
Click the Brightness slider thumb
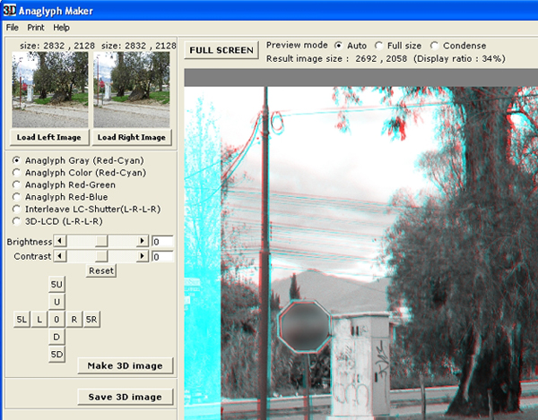(101, 241)
